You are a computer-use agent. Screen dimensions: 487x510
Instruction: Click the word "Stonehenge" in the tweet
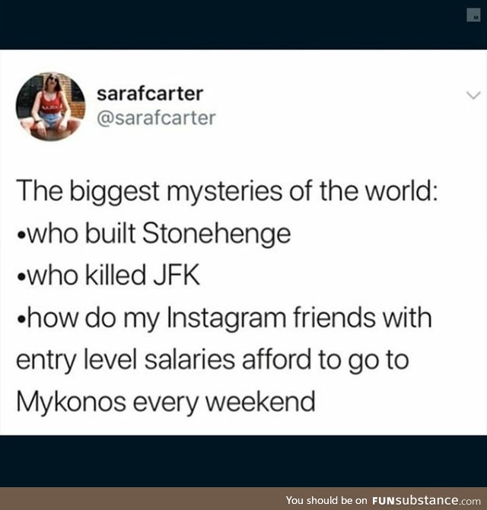217,234
